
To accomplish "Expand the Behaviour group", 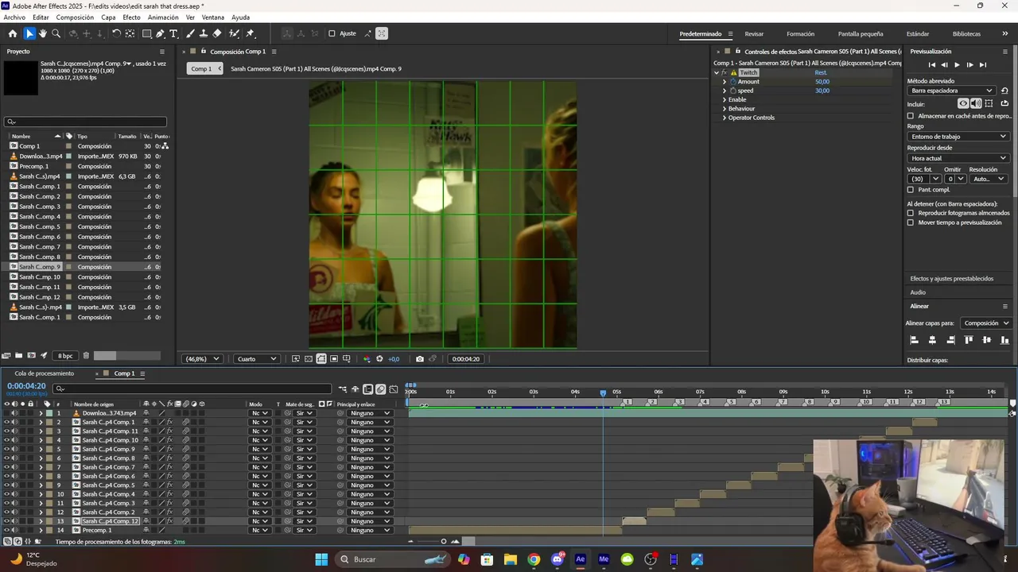I will (725, 109).
